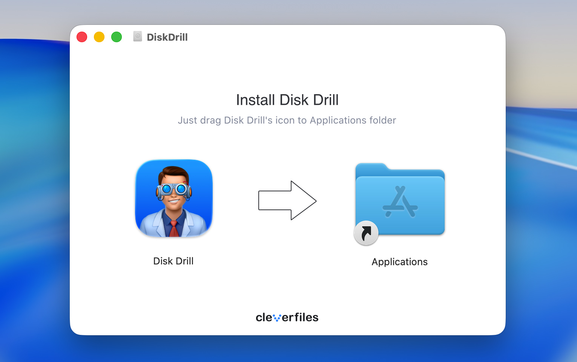Close the DiskDrill window
Screen dimensions: 577x362
tap(82, 37)
